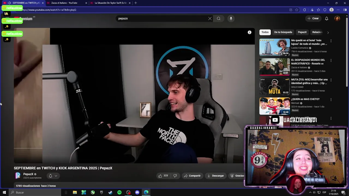This screenshot has height=196, width=349.
Task: Click the ESP language indicator
Action: [x=324, y=192]
